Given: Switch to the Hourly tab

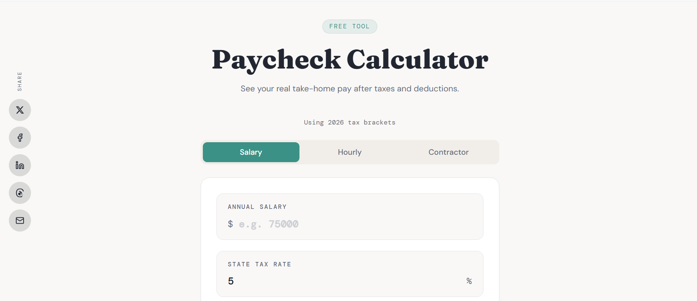Looking at the screenshot, I should pyautogui.click(x=349, y=152).
